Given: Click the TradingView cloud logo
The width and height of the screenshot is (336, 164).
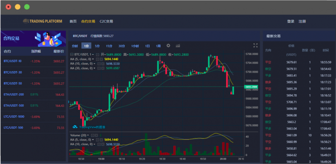Looking at the screenshot, I should [75, 127].
